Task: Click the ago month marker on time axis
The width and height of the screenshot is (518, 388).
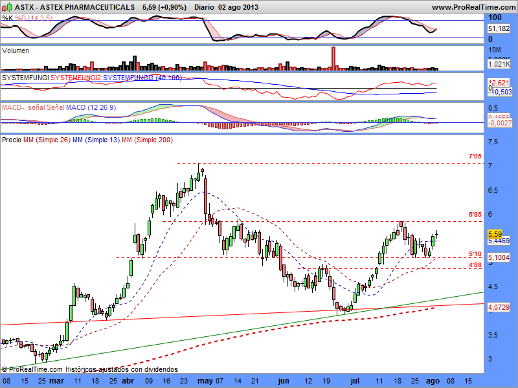Action: click(433, 381)
